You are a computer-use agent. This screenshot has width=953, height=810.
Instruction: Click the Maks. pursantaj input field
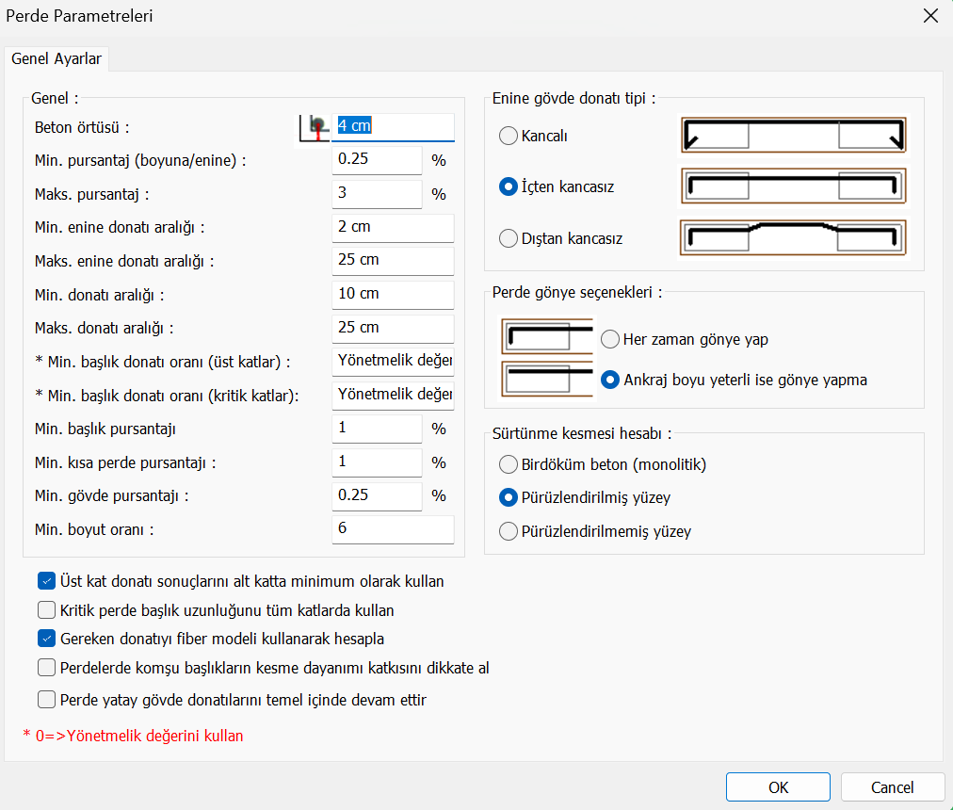pos(377,194)
